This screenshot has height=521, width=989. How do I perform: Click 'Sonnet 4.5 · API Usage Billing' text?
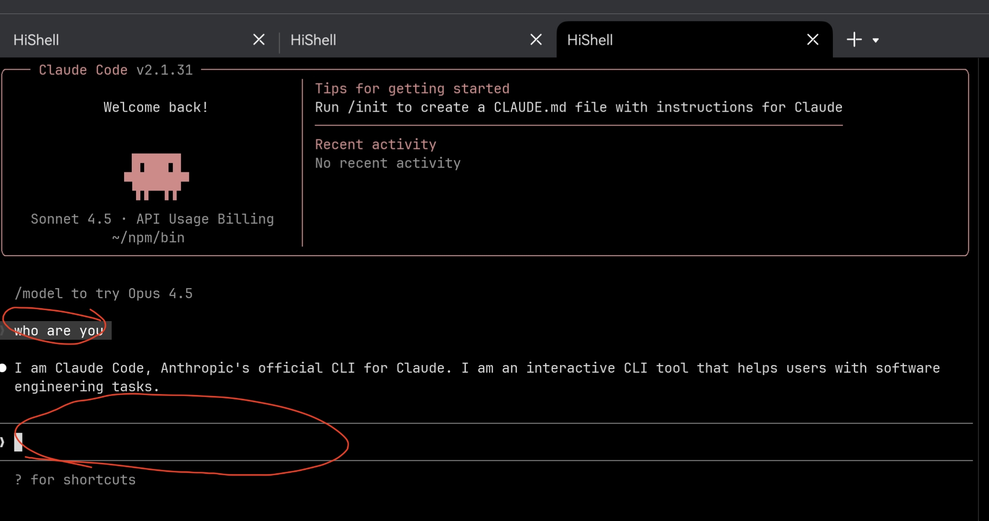(152, 219)
